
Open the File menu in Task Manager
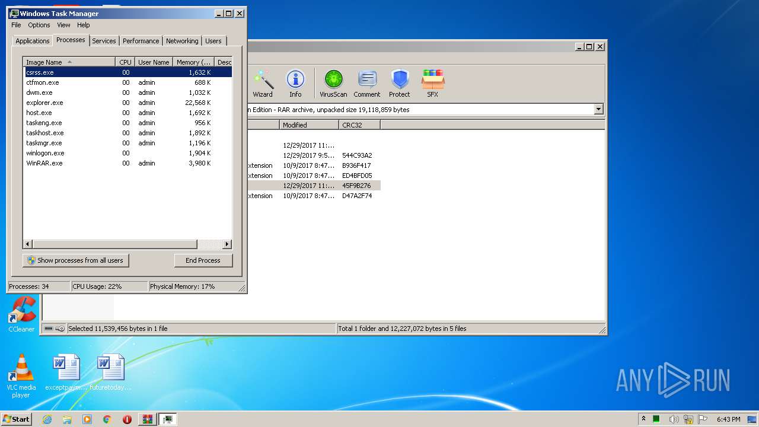16,25
